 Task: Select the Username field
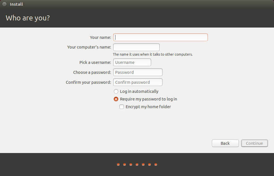[x=132, y=62]
